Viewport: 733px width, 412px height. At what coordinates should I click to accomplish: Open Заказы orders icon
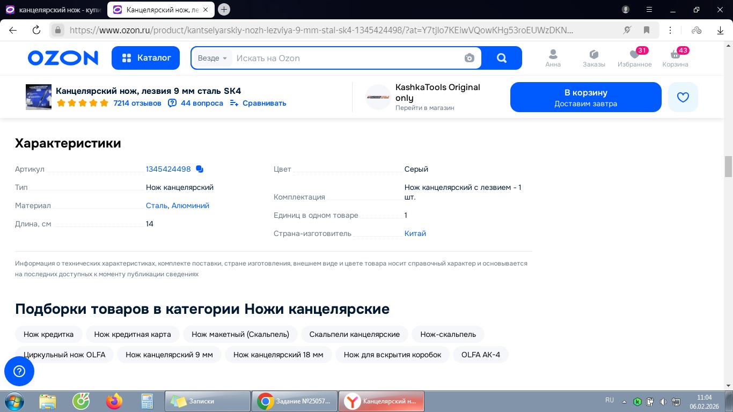click(x=594, y=58)
